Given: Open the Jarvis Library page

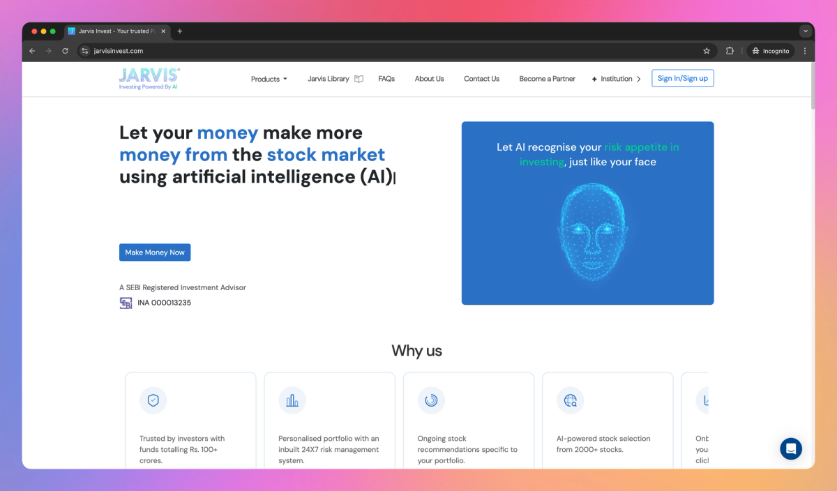Looking at the screenshot, I should pos(329,79).
